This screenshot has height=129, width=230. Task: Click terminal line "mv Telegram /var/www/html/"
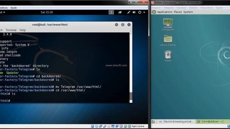pos(78,87)
